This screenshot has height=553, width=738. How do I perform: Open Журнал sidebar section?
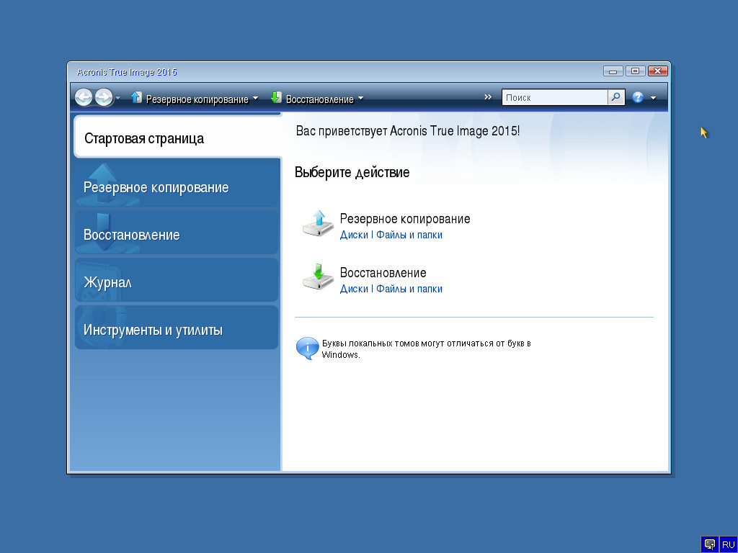[177, 280]
